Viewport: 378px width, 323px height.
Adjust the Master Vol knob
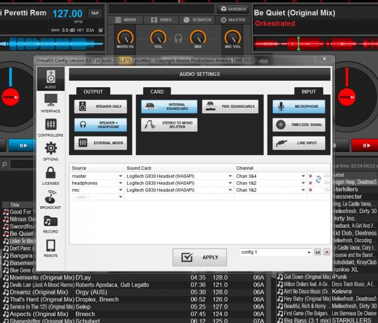[125, 38]
